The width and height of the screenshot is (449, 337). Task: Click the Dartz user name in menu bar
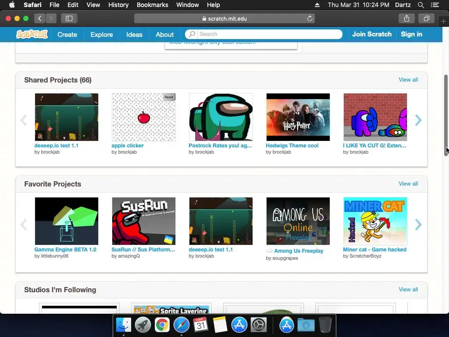point(403,5)
